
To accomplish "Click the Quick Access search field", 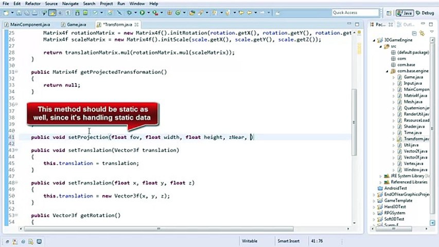I will click(x=355, y=12).
